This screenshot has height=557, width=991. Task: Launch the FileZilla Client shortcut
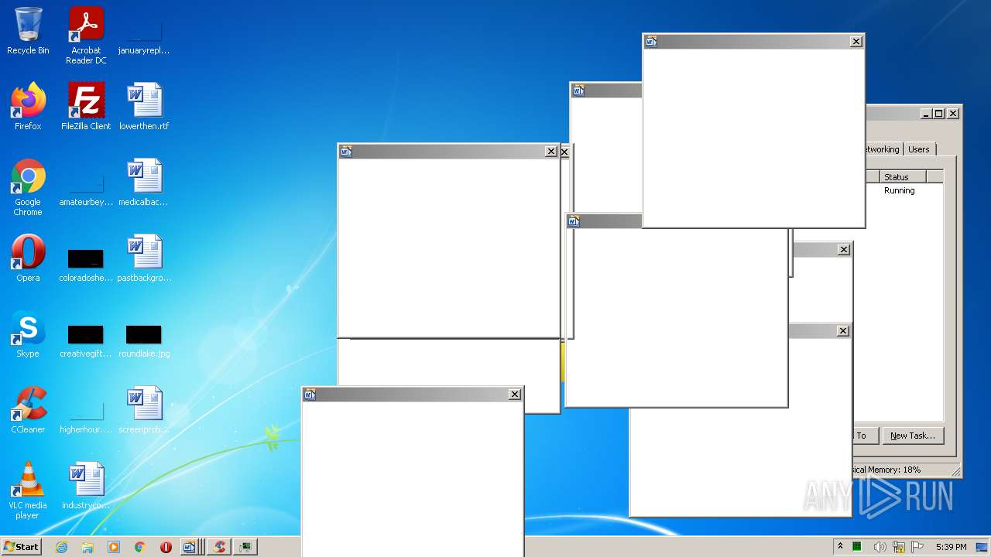tap(86, 107)
